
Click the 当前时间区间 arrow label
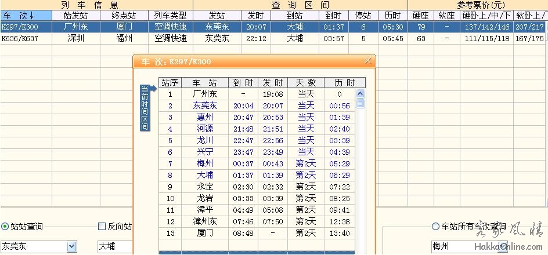click(145, 108)
